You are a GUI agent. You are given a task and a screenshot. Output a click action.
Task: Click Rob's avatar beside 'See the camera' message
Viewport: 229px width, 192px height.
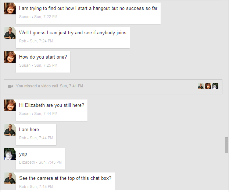click(10, 178)
